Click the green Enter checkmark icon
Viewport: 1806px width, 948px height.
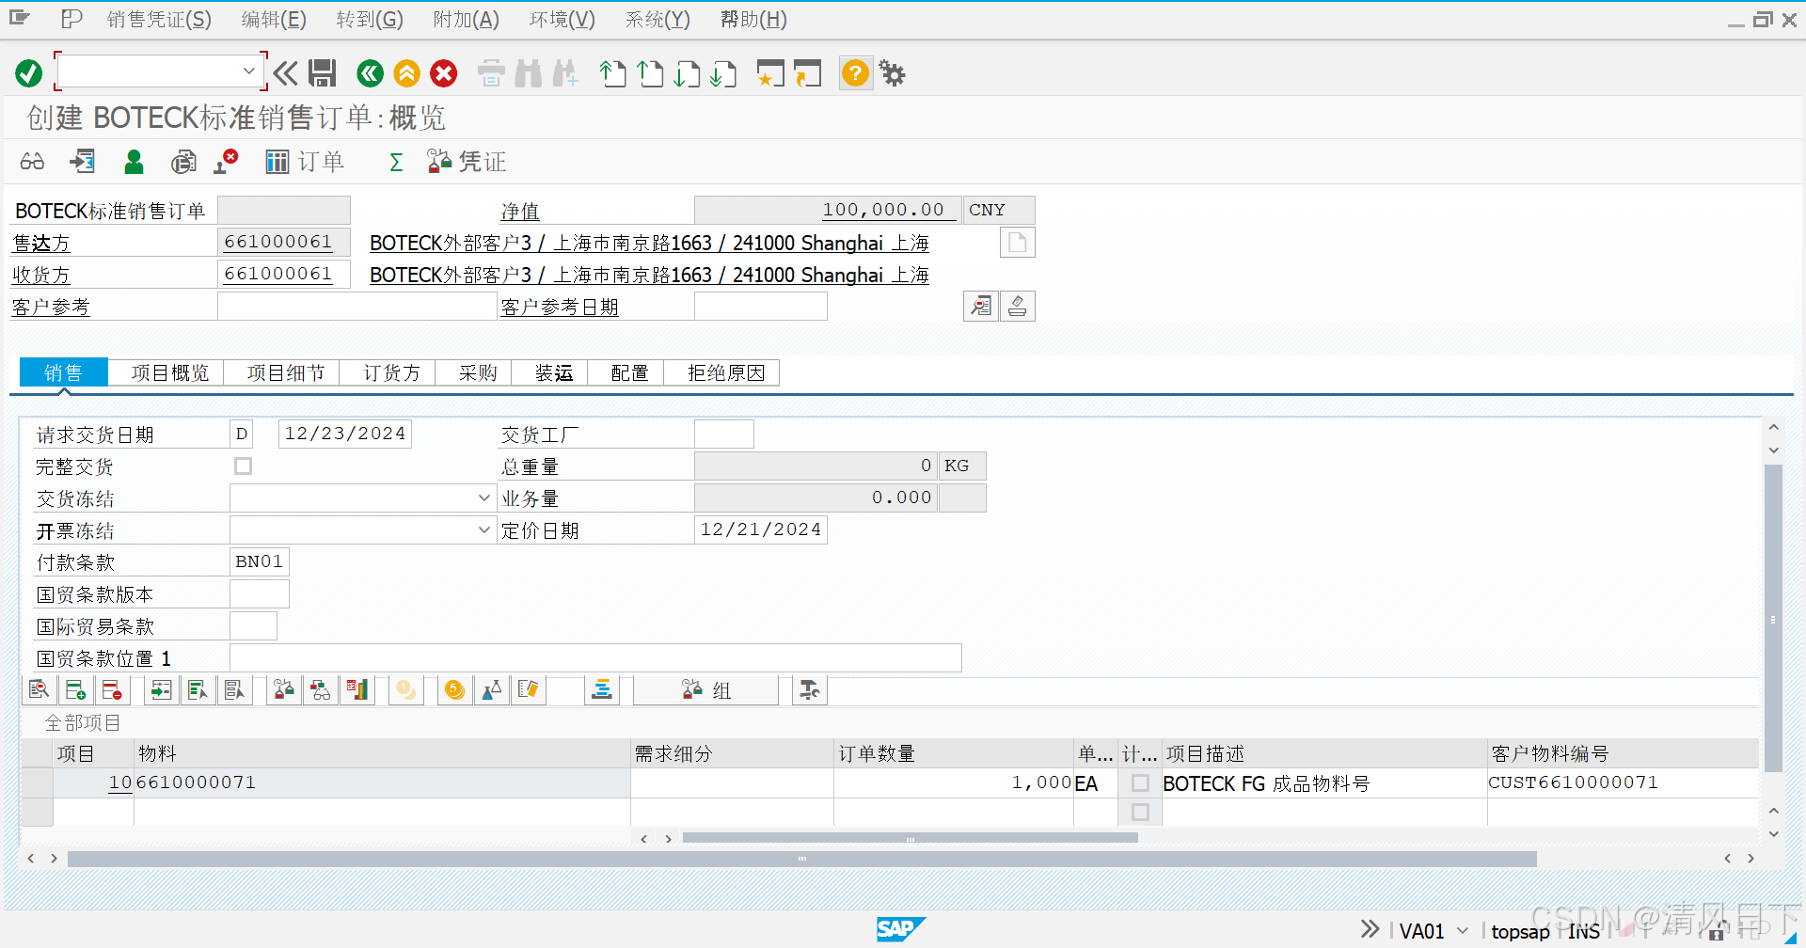tap(29, 73)
